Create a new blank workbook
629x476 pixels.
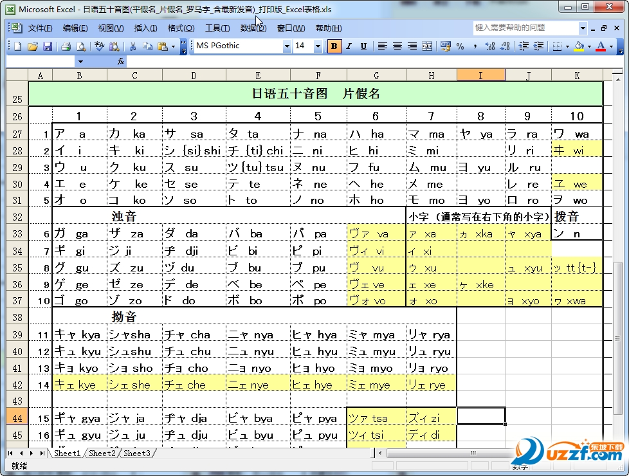tap(17, 46)
